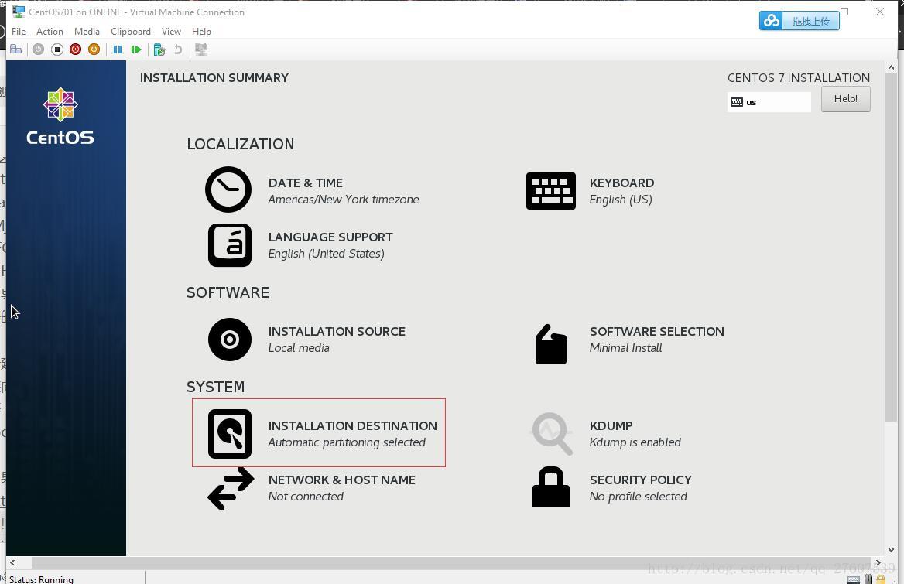The width and height of the screenshot is (904, 584).
Task: Click the Security Policy padlock icon
Action: tap(550, 487)
